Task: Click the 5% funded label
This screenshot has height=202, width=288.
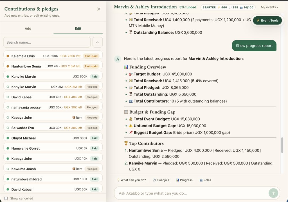Action: (x=188, y=7)
